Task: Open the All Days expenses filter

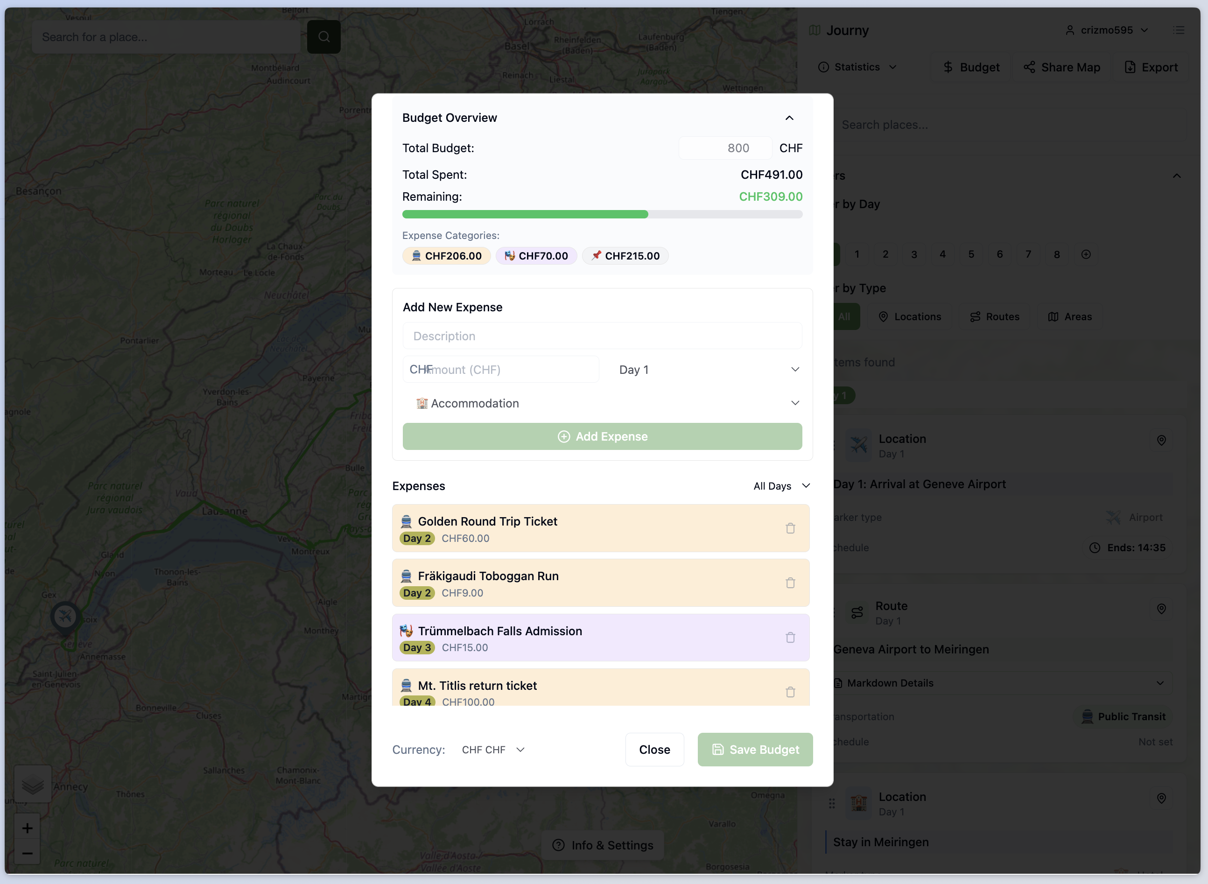Action: click(x=781, y=486)
